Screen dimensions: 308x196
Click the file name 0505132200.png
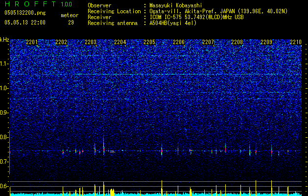(25, 13)
